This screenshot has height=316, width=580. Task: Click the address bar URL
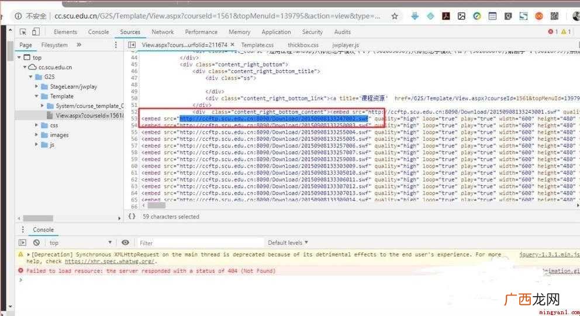point(217,16)
